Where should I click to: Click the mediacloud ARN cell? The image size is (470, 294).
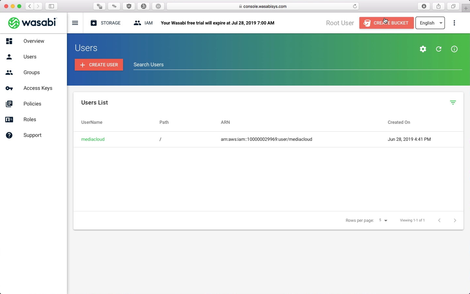click(x=266, y=139)
